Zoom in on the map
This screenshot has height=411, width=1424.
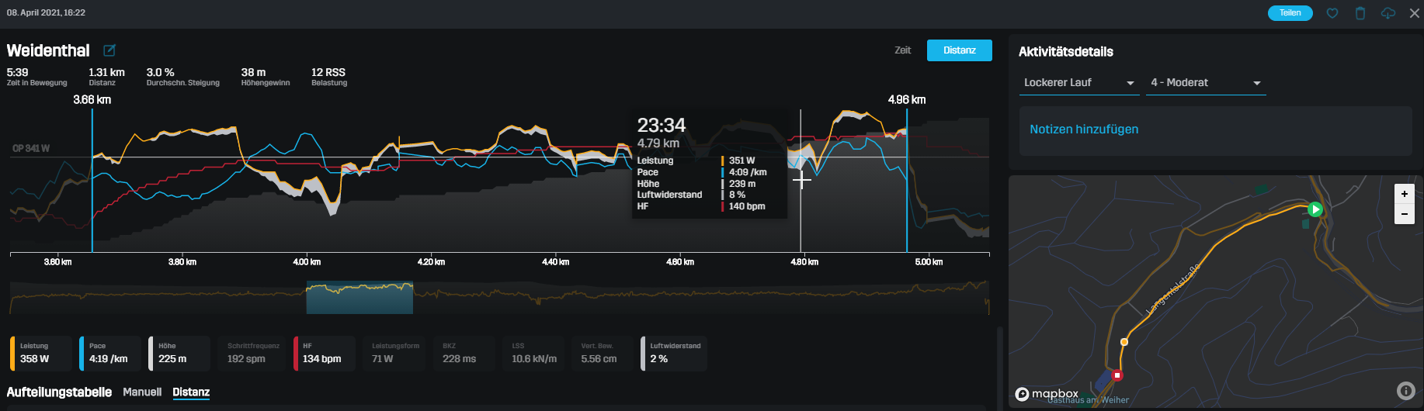coord(1404,194)
